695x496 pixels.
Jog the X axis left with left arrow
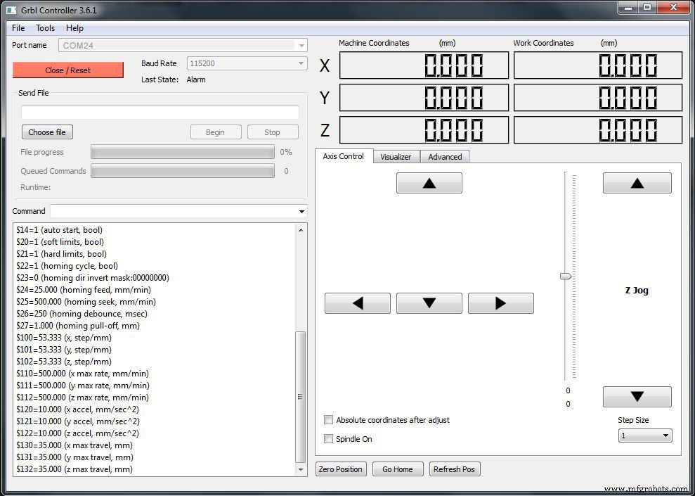357,303
